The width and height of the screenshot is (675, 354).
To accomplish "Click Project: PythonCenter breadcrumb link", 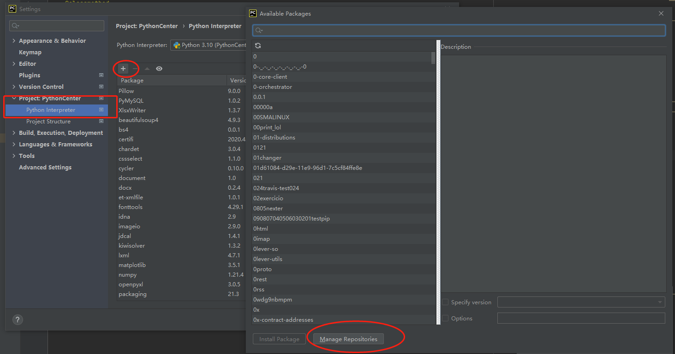I will pyautogui.click(x=147, y=26).
